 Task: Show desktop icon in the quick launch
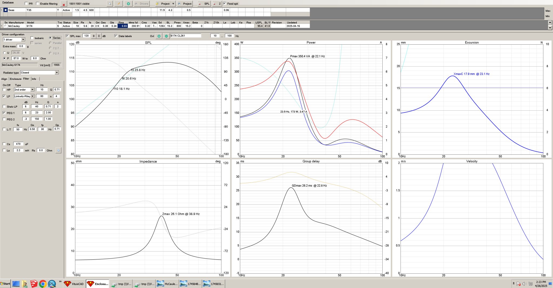(16, 284)
